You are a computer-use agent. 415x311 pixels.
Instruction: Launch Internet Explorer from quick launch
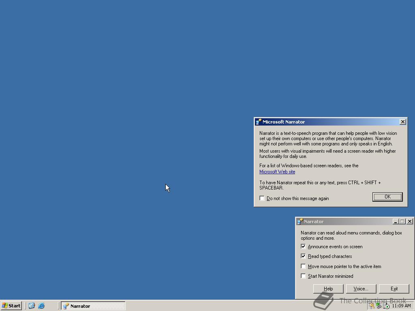tap(41, 306)
